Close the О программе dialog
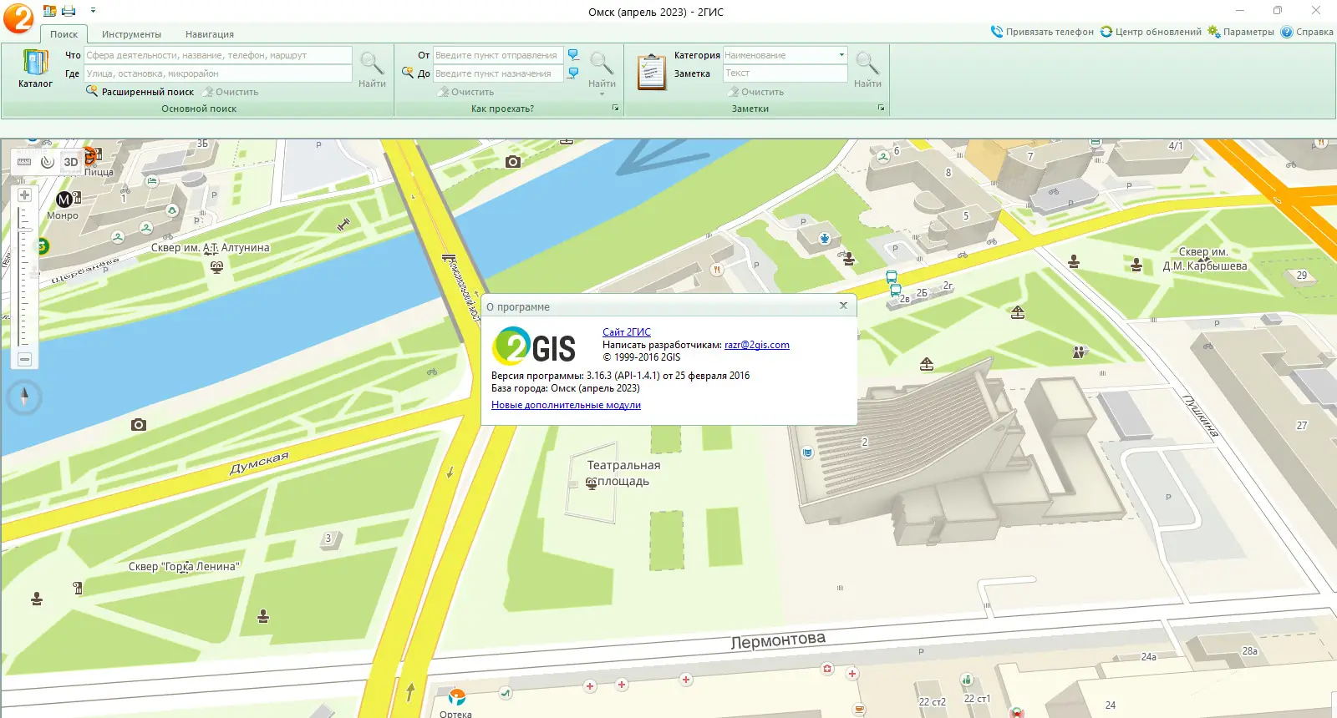1337x718 pixels. pyautogui.click(x=843, y=306)
